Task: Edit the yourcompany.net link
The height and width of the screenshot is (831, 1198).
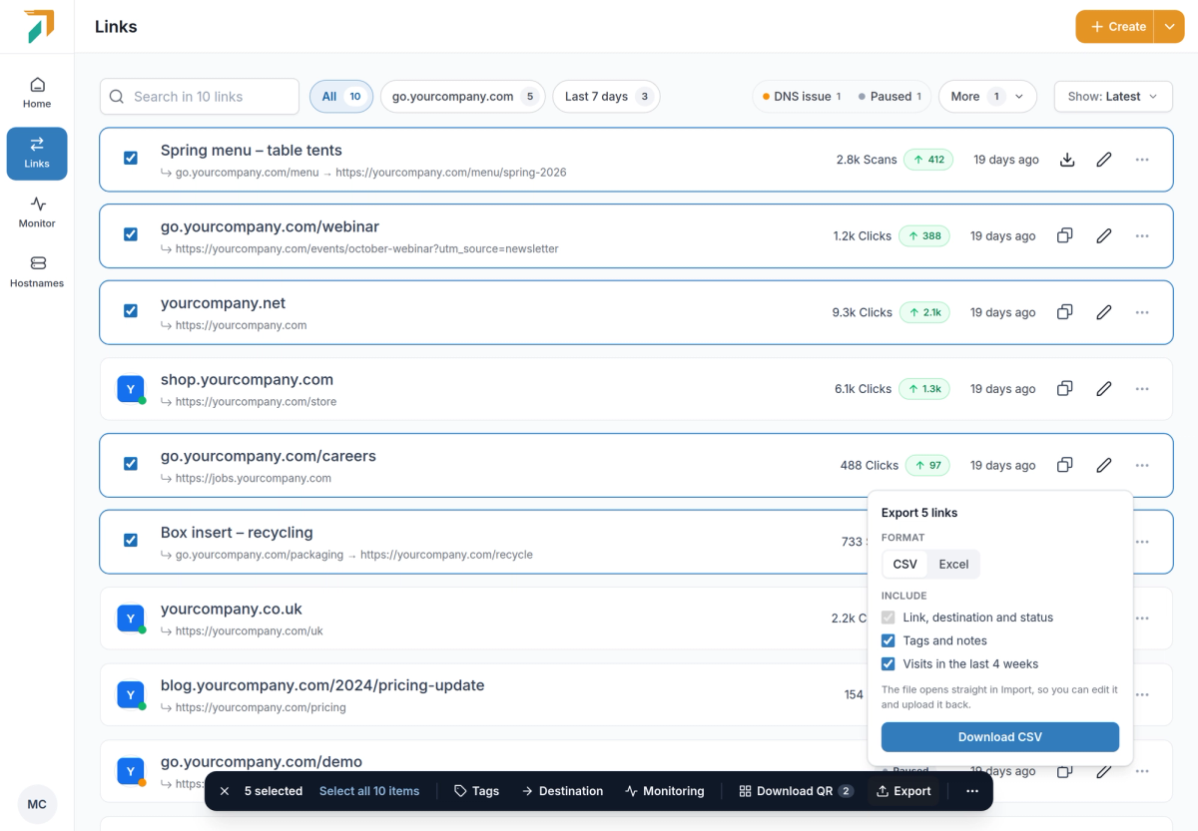Action: (1104, 312)
